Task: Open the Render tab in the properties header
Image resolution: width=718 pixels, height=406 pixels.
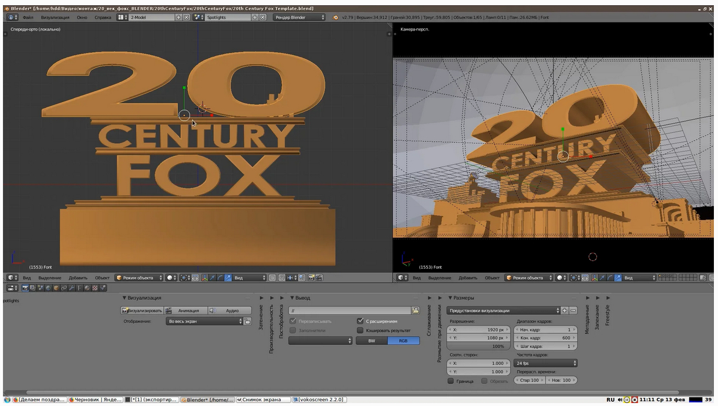Action: pyautogui.click(x=25, y=288)
